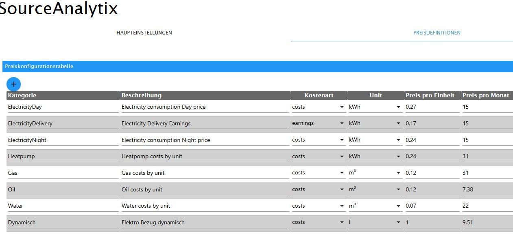Image resolution: width=513 pixels, height=247 pixels.
Task: Open Kostenart dropdown for ElectricityDay row
Action: coord(319,107)
